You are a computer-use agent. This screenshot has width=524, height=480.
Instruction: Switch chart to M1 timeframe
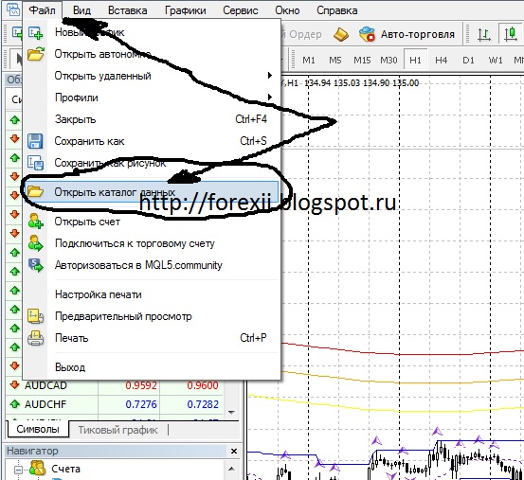pyautogui.click(x=309, y=60)
